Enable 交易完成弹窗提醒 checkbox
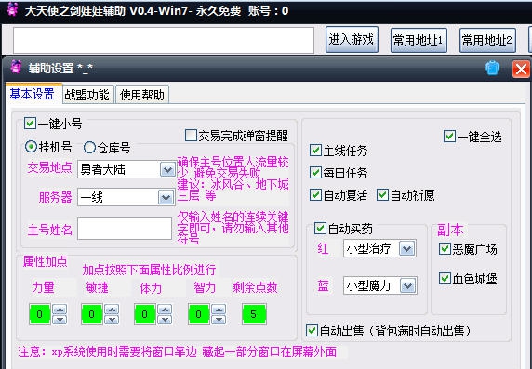532x369 pixels. pyautogui.click(x=191, y=136)
